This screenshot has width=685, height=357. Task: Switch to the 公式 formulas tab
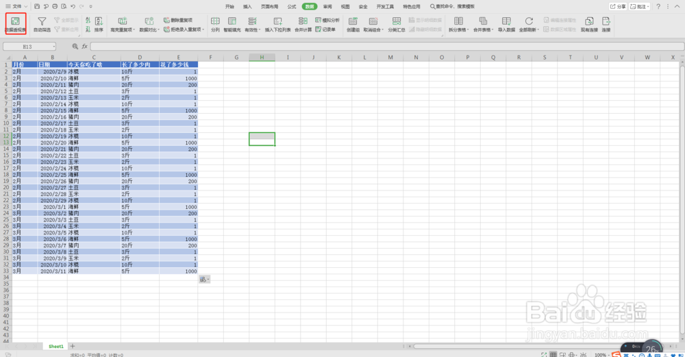[x=291, y=7]
